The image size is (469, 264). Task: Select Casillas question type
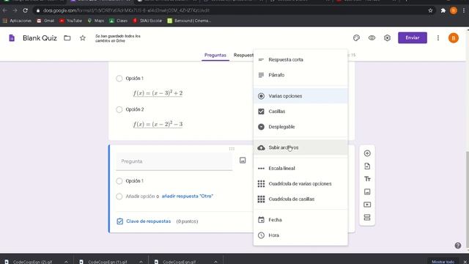pyautogui.click(x=300, y=111)
